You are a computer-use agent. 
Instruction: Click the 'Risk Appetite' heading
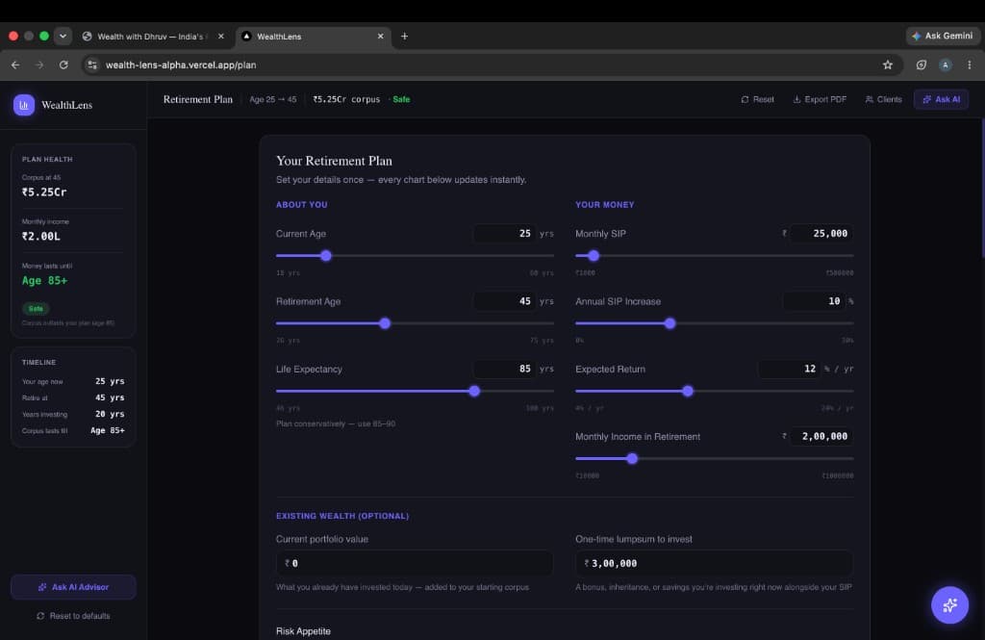click(x=303, y=630)
